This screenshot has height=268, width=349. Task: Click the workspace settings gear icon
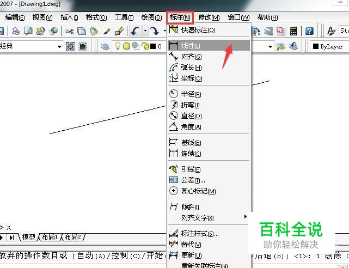(70, 46)
